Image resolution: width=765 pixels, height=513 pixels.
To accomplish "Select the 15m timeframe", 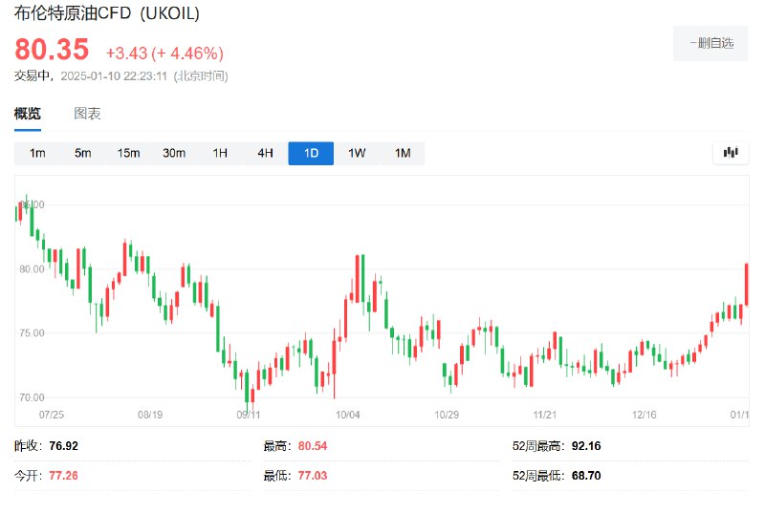I will [128, 153].
